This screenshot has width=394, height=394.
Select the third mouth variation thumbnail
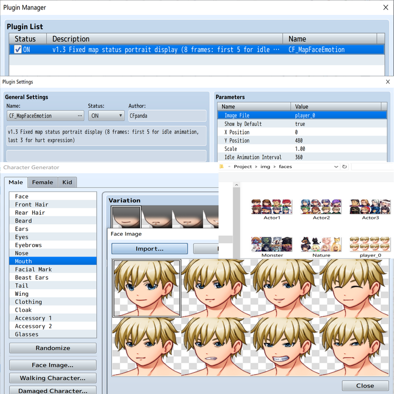click(188, 217)
